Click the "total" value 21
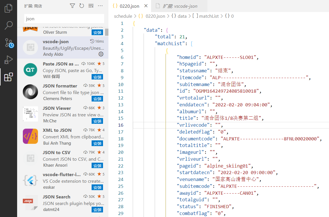This screenshot has width=329, height=217. [x=182, y=37]
